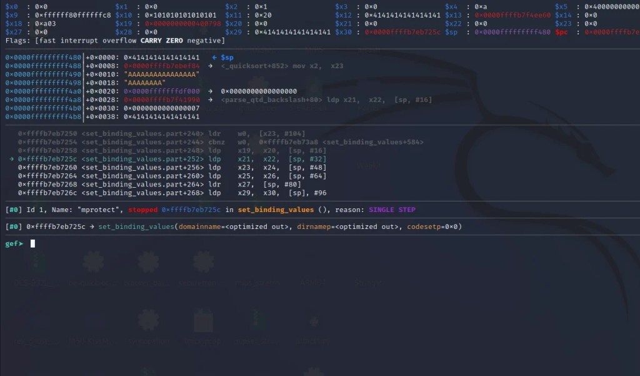Click the 0x0000000000000000 dereferenced value
This screenshot has height=376, width=640.
[x=259, y=91]
